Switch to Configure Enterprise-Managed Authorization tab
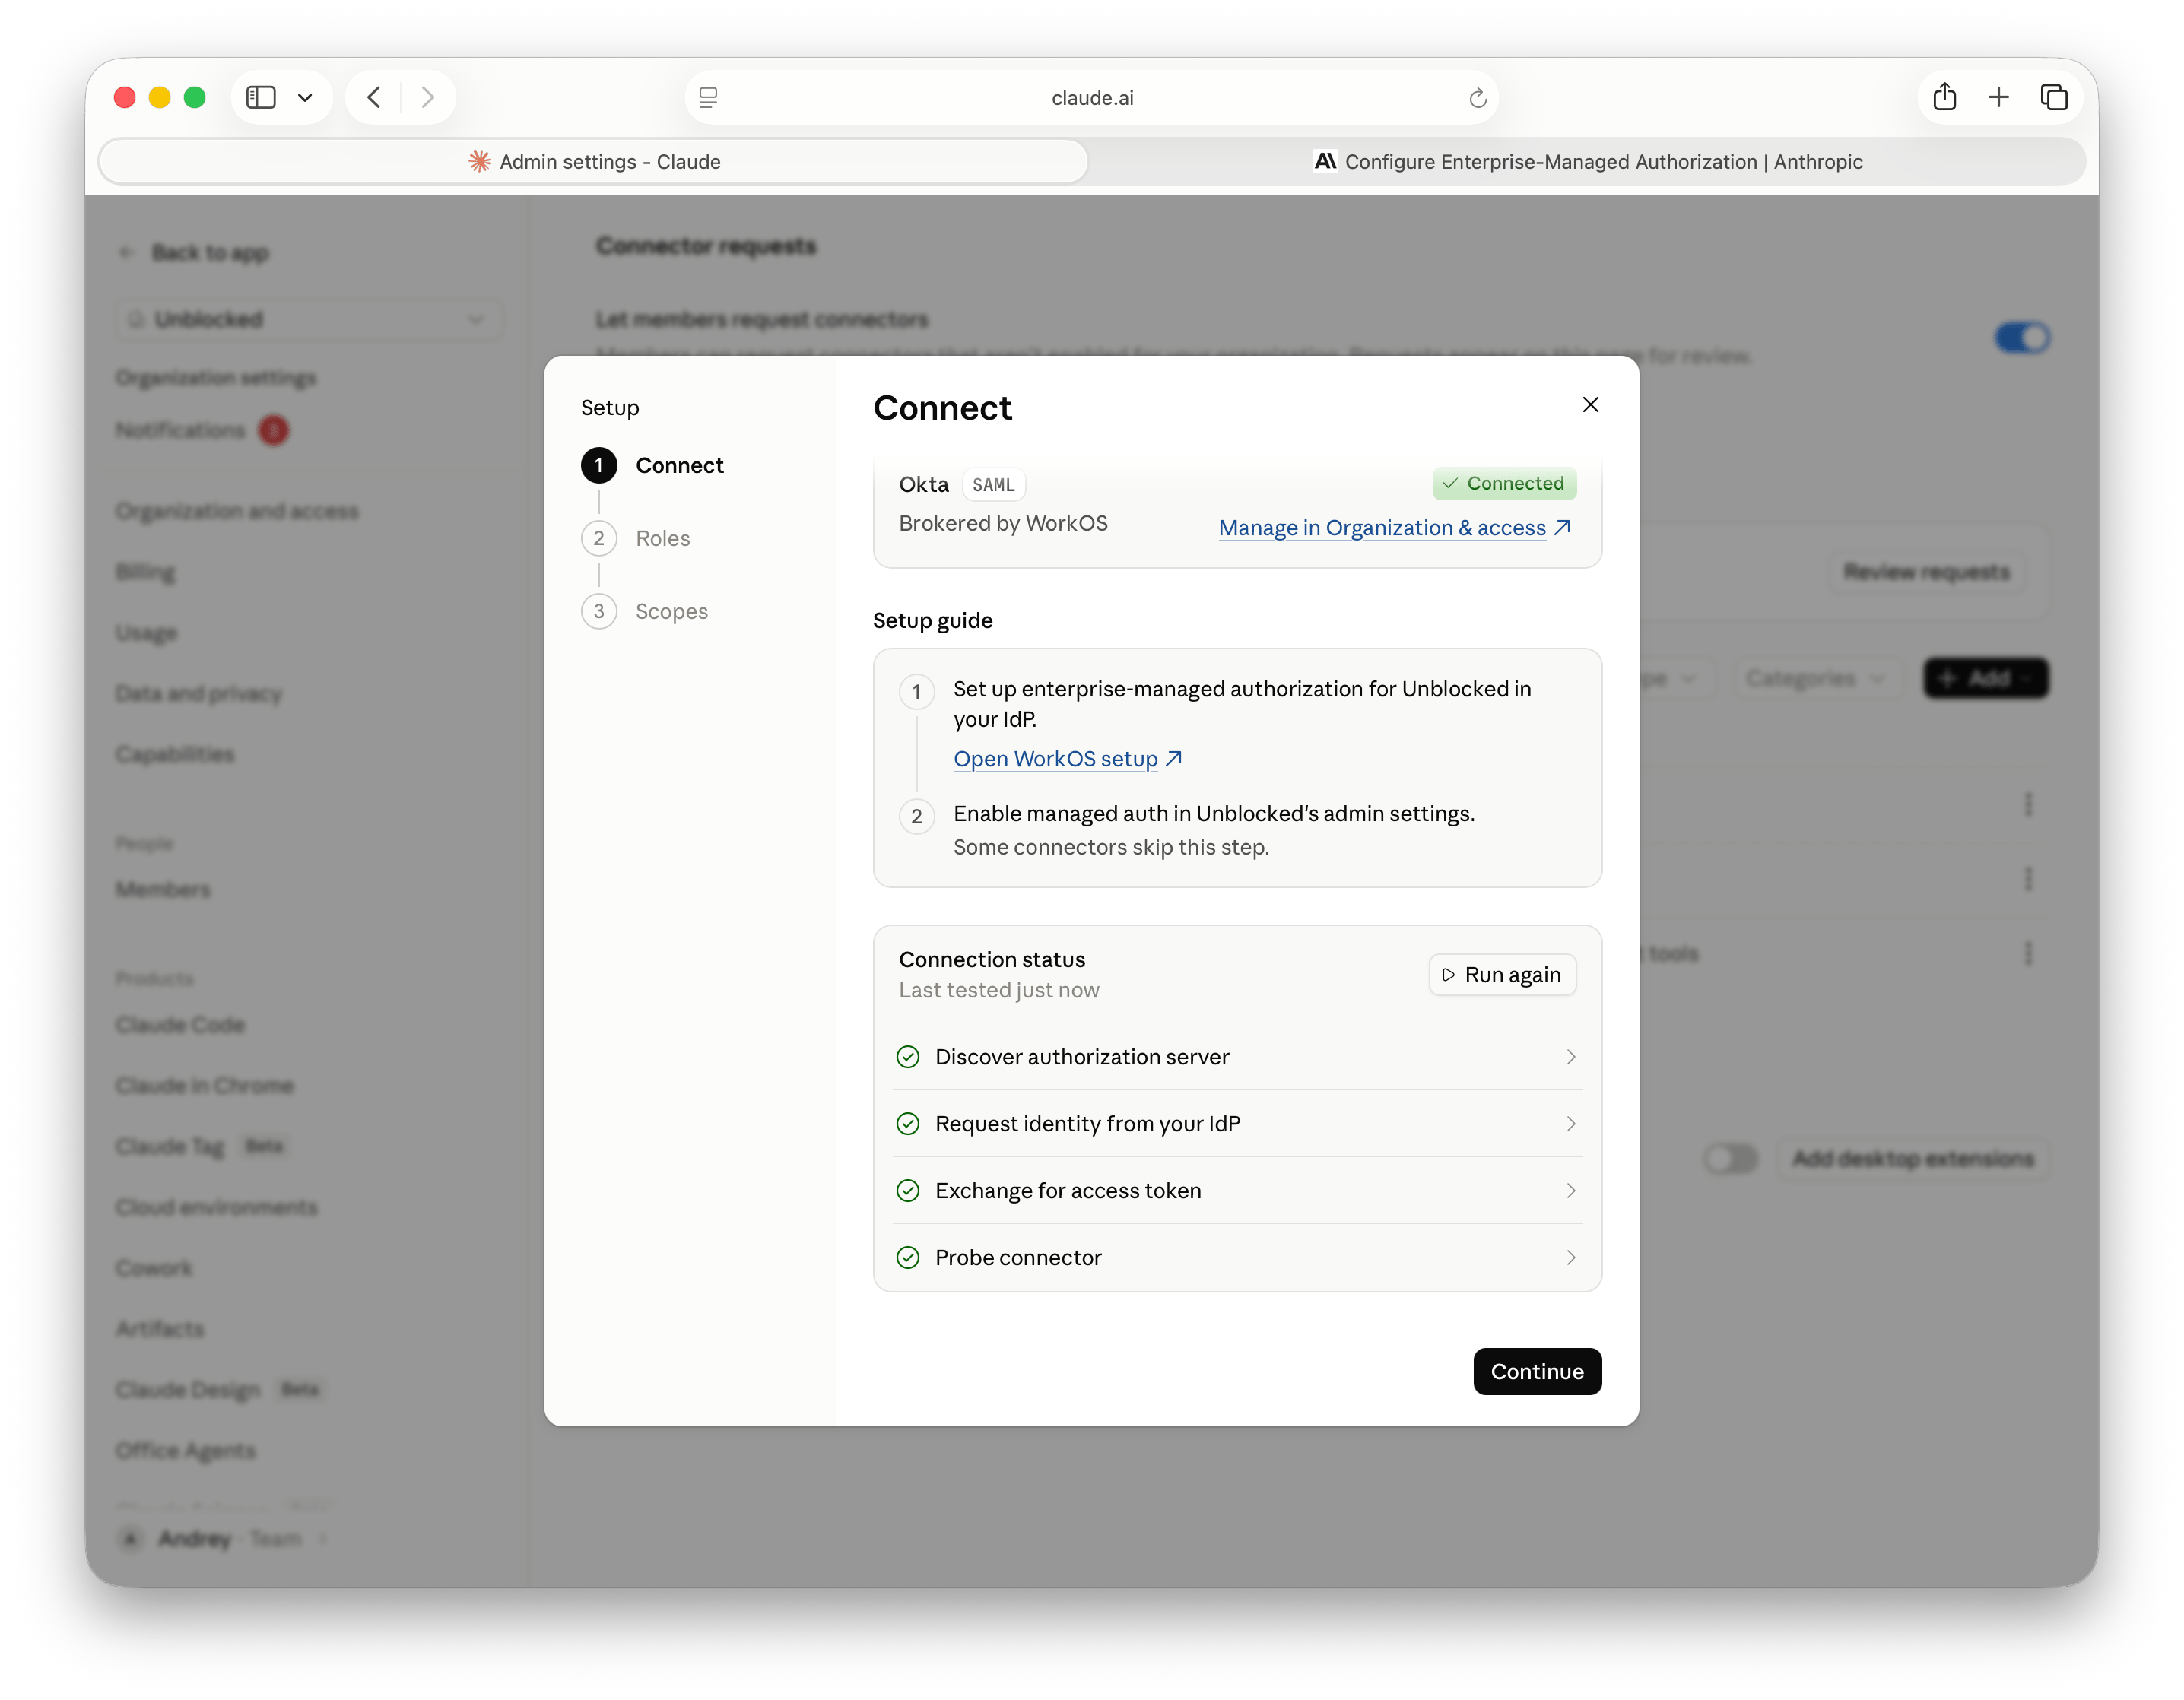The image size is (2184, 1700). (x=1588, y=161)
